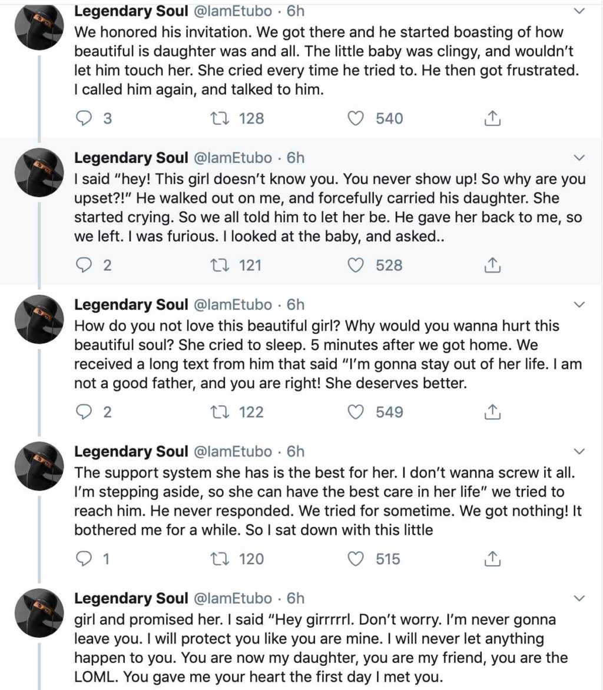Image resolution: width=603 pixels, height=690 pixels.
Task: Open menu chevron on "We honored his invitation" tweet
Action: coord(579,11)
